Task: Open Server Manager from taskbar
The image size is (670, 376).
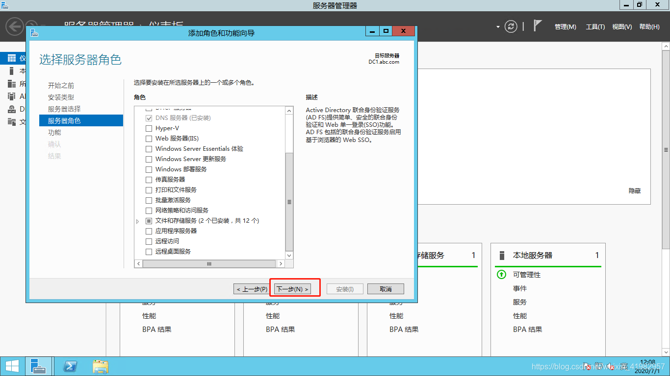Action: [38, 366]
